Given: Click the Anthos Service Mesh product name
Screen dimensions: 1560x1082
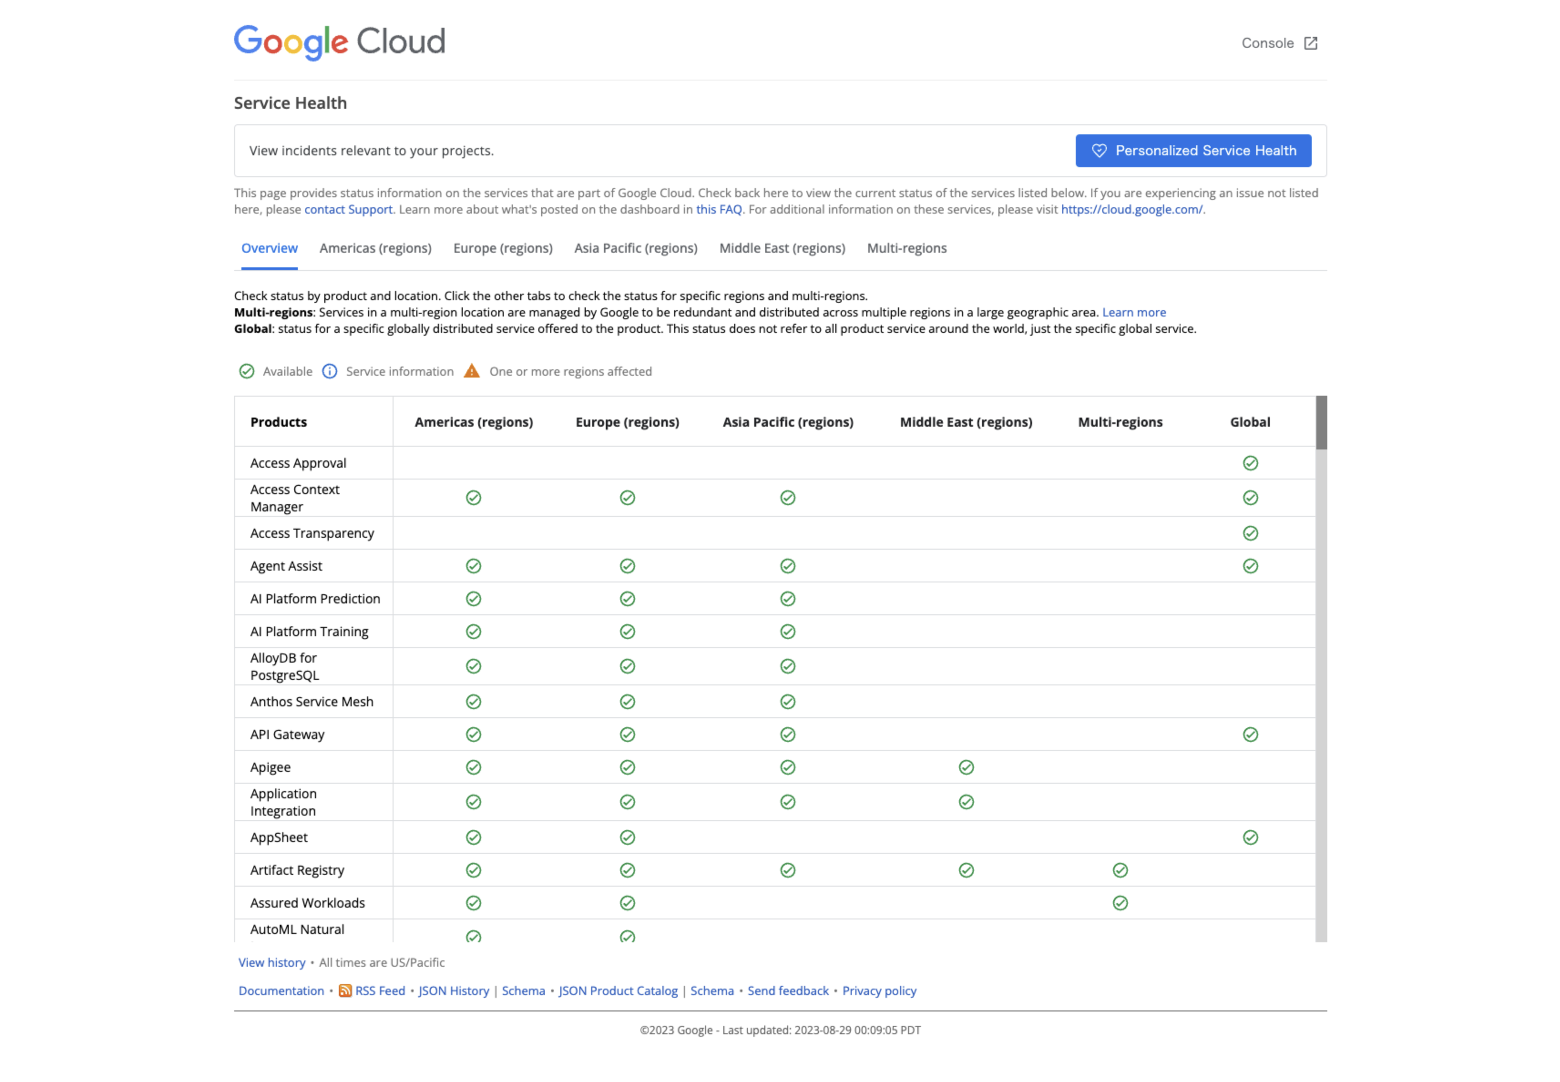Looking at the screenshot, I should tap(311, 702).
